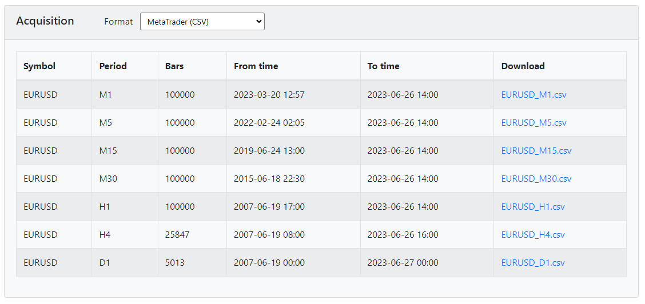Select the 25847 bars cell
Screen dimensions: 645x304
pyautogui.click(x=192, y=235)
